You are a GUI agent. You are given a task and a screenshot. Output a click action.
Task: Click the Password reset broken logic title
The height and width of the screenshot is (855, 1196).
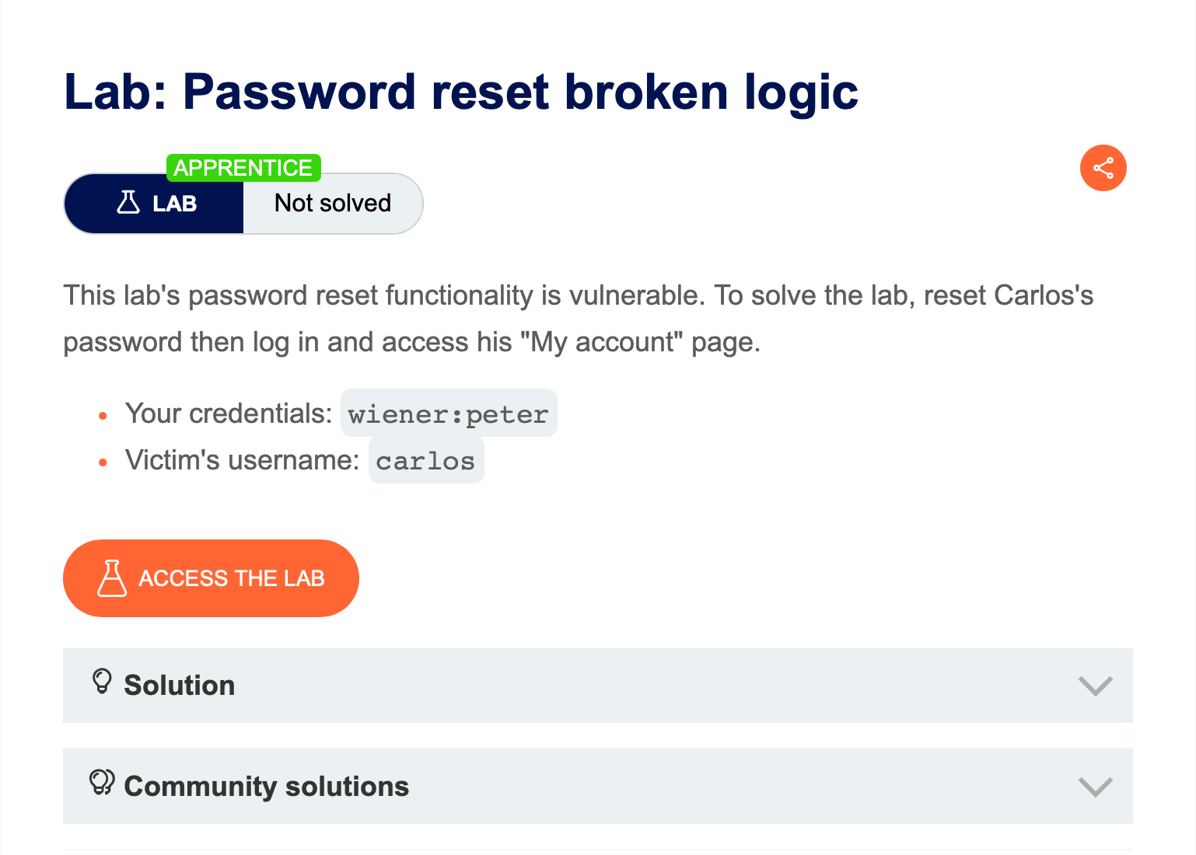(460, 92)
